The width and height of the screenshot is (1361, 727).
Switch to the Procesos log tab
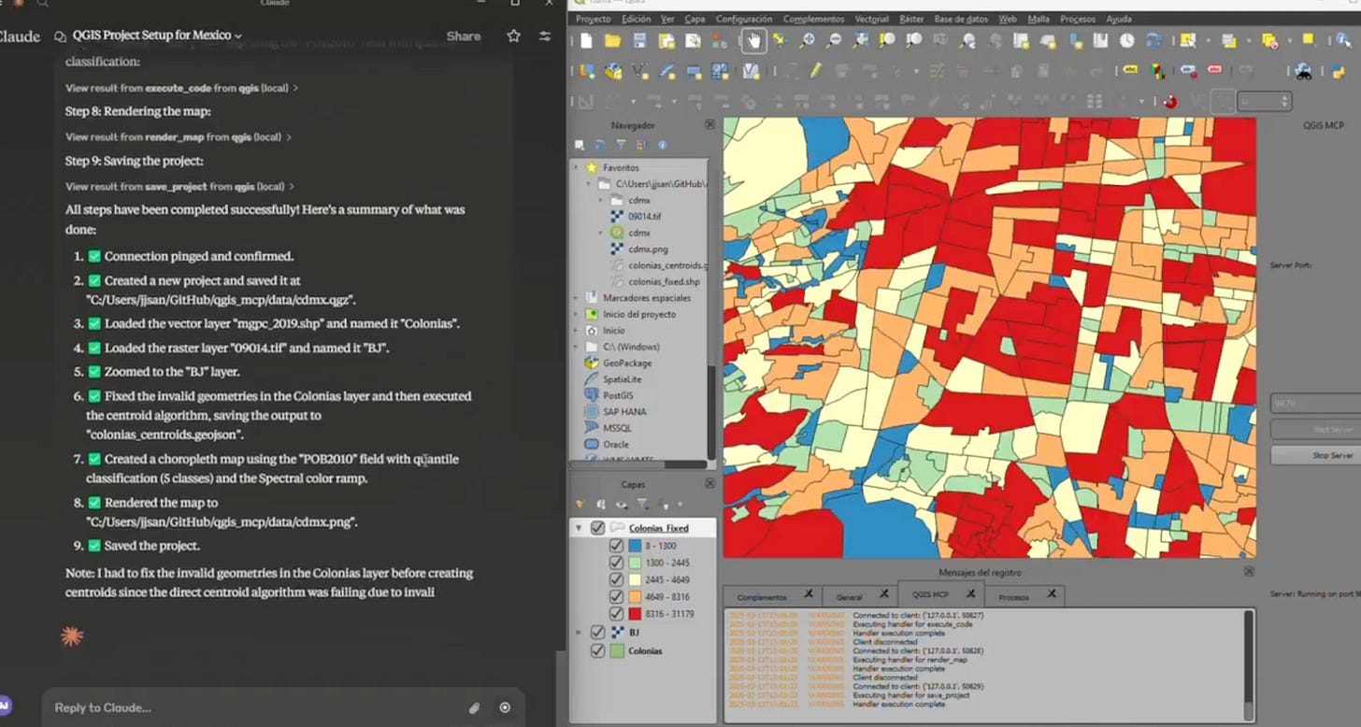(x=1013, y=596)
